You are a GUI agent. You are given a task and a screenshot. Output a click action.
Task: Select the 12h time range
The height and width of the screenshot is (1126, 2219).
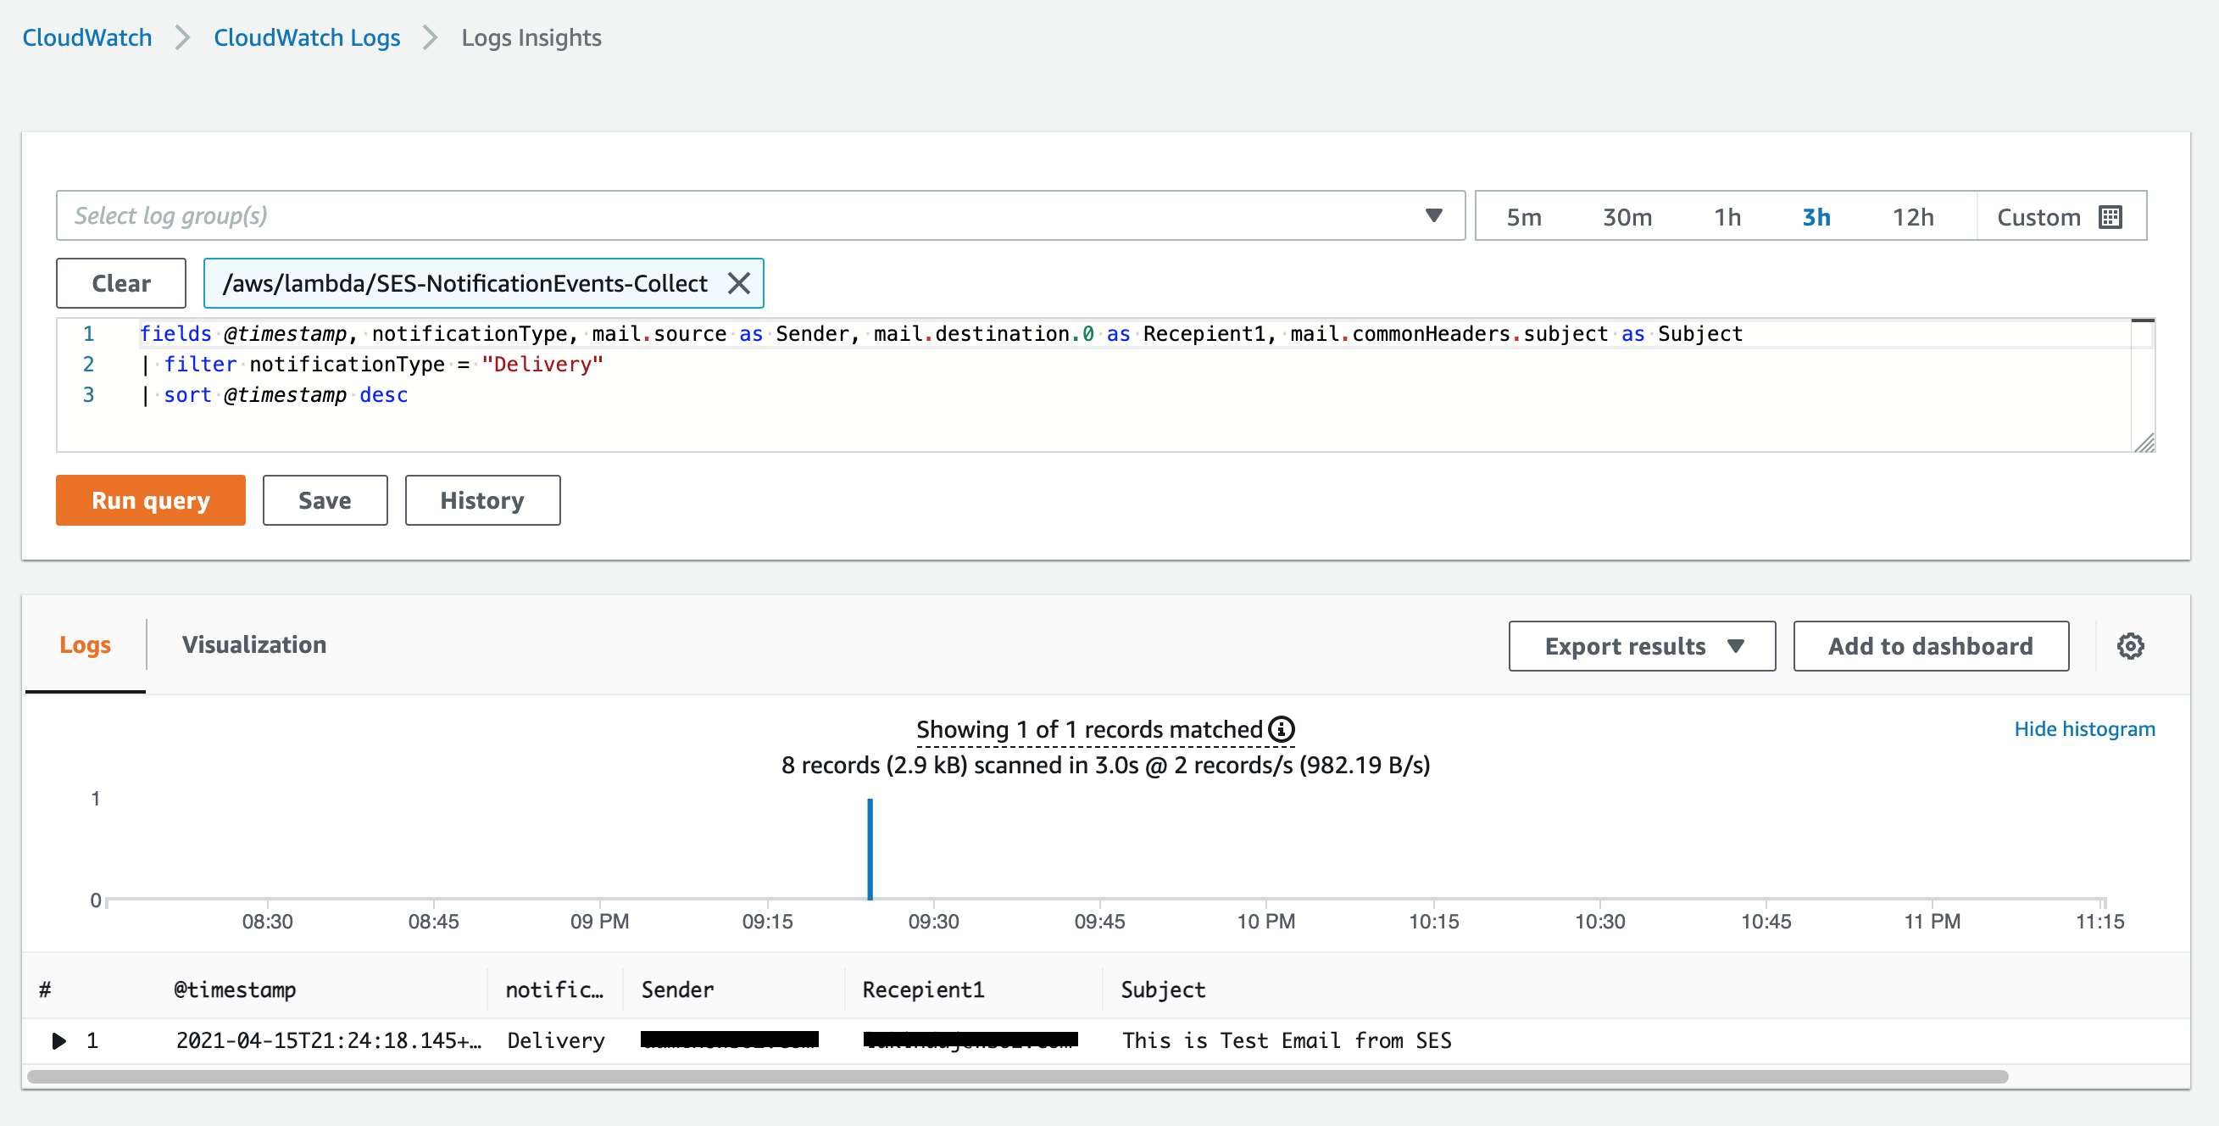click(1912, 217)
